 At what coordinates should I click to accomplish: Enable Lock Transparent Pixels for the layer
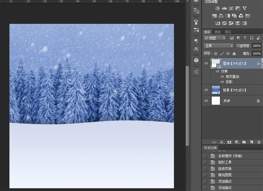coord(215,53)
